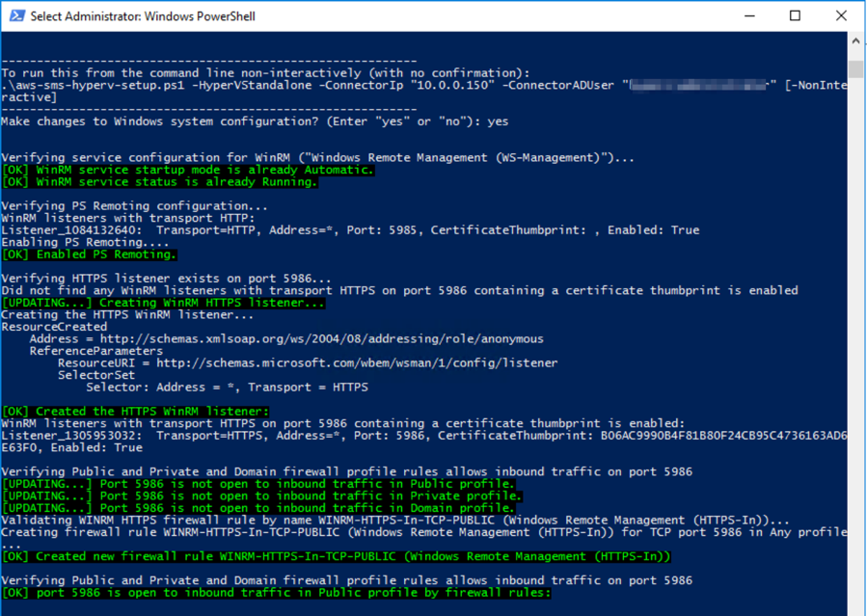
Task: Click the schemas.xmlsoap.org Address line
Action: pos(286,339)
